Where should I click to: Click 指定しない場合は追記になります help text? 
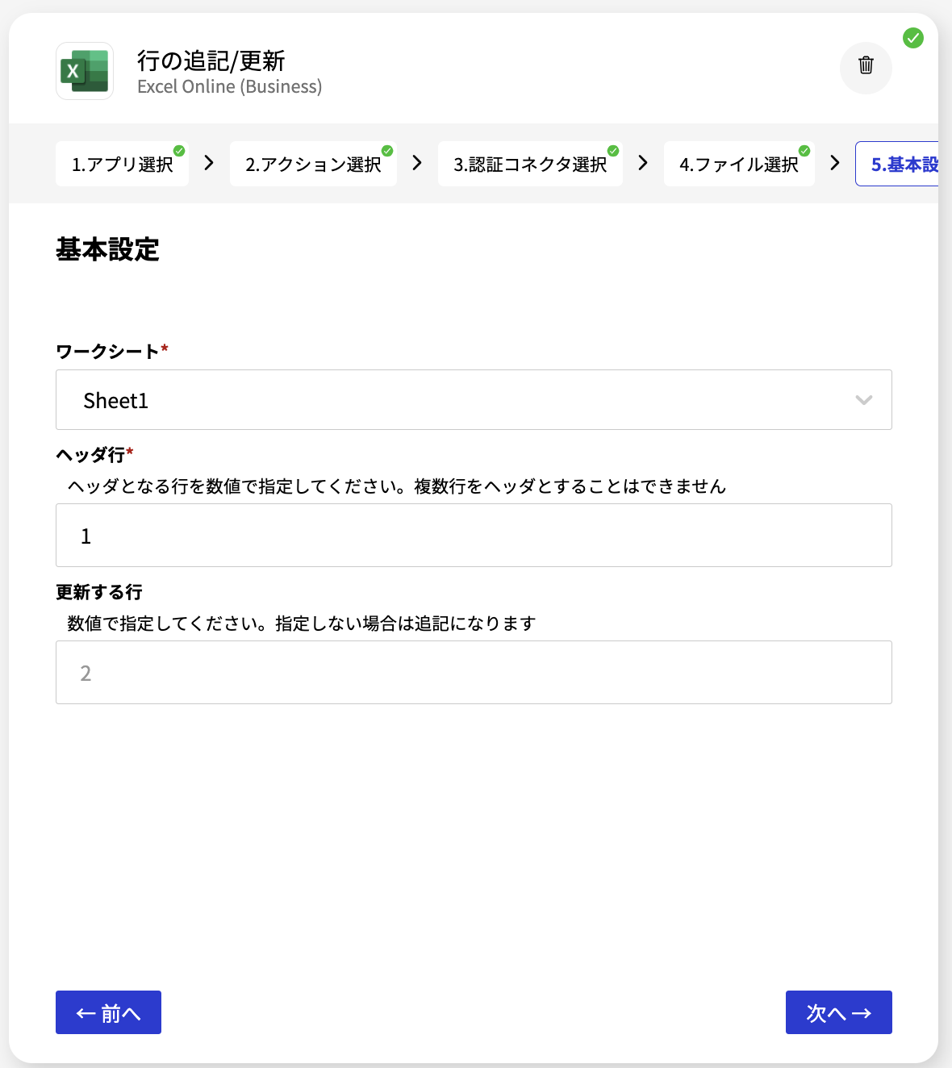pos(406,624)
